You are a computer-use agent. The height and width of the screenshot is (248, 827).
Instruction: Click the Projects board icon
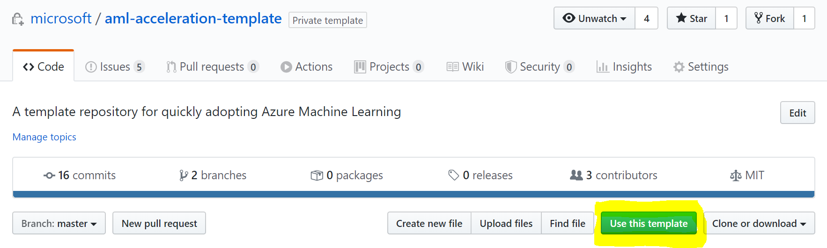click(360, 67)
